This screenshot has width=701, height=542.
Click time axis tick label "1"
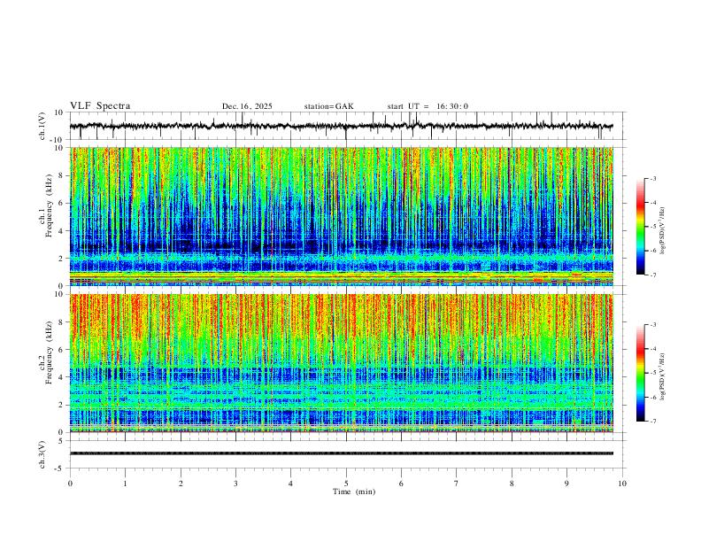tap(125, 484)
